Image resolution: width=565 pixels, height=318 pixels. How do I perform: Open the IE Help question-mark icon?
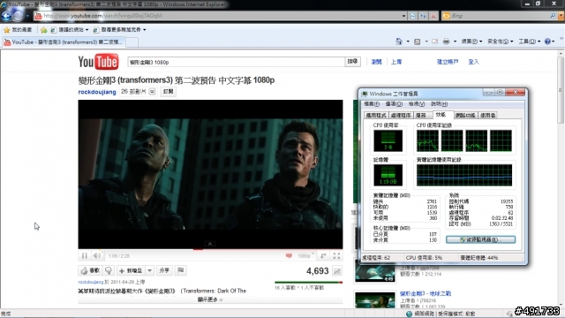pyautogui.click(x=547, y=42)
